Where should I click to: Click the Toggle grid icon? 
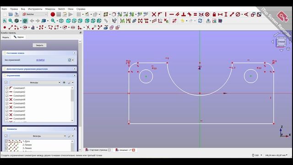click(78, 14)
